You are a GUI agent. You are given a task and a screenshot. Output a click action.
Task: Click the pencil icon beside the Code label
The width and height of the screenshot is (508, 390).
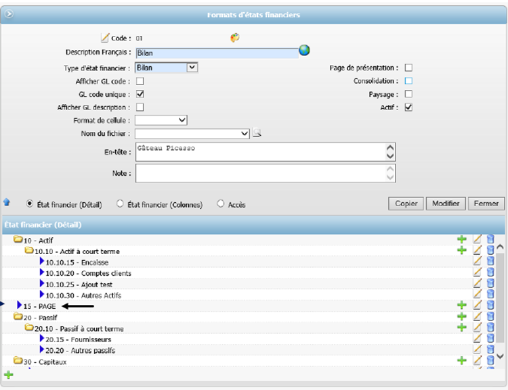104,38
